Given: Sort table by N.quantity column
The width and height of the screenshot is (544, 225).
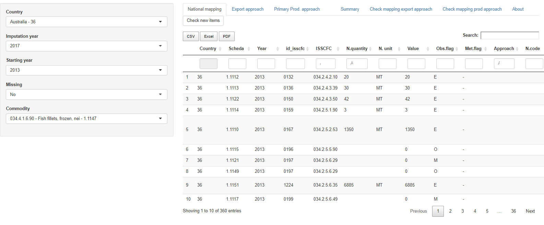Looking at the screenshot, I should coord(357,49).
